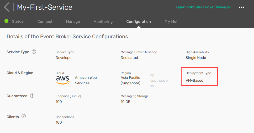The image size is (254, 133).
Task: Open the Try Me! tab
Action: [x=171, y=21]
